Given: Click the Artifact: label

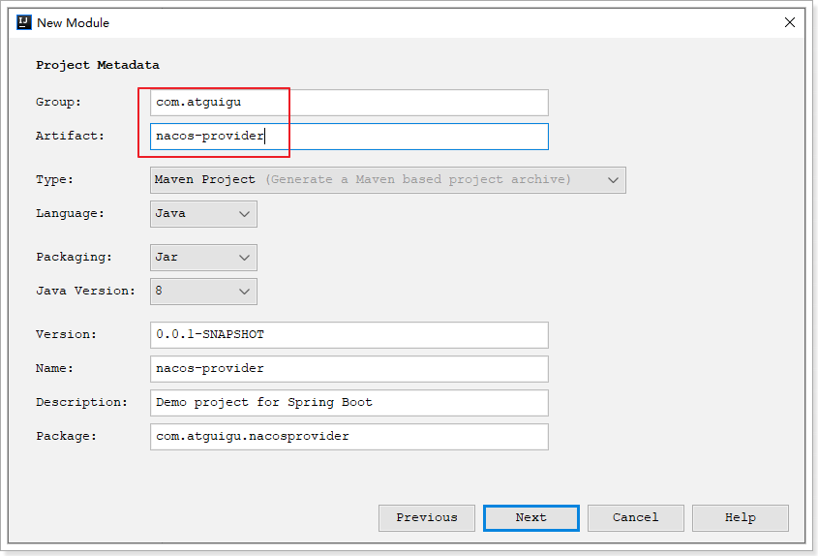Looking at the screenshot, I should tap(70, 137).
